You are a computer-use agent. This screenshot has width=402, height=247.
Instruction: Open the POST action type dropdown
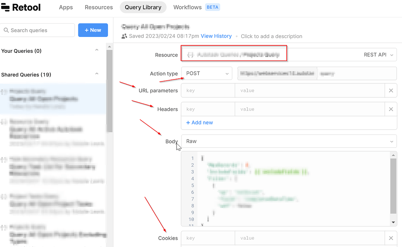(x=207, y=73)
